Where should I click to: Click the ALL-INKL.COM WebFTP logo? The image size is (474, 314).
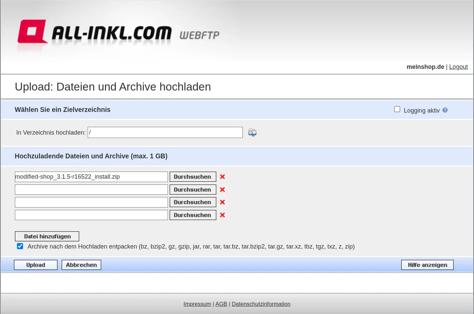click(118, 34)
